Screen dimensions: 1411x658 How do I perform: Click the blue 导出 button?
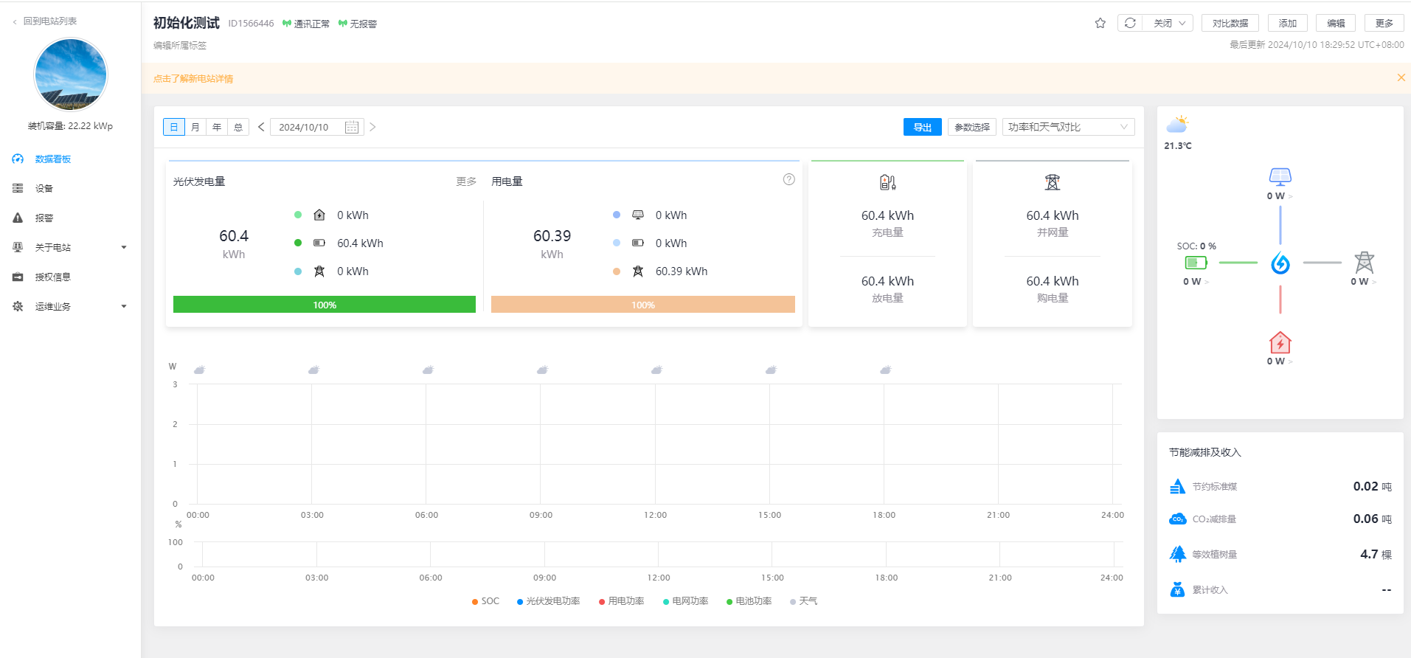(922, 128)
